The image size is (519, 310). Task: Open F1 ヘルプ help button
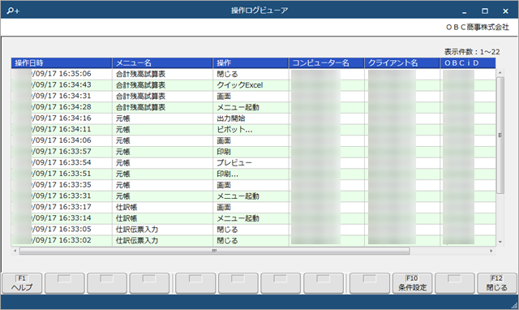pos(22,283)
